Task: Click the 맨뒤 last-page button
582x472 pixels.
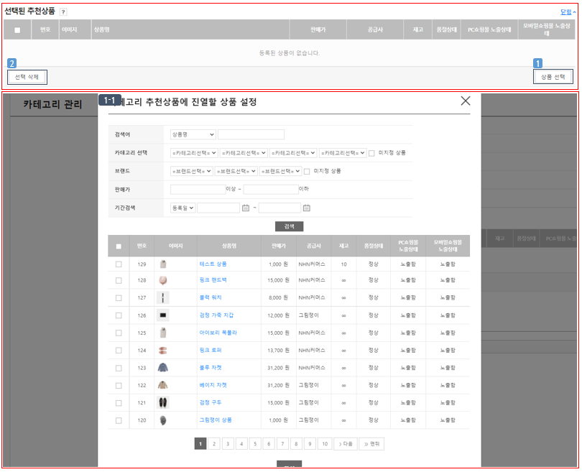Action: click(x=371, y=444)
